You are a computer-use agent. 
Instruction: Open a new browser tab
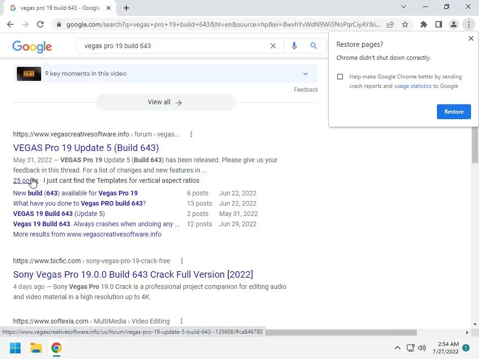pos(126,8)
